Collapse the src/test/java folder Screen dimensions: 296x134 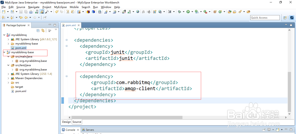coord(8,65)
